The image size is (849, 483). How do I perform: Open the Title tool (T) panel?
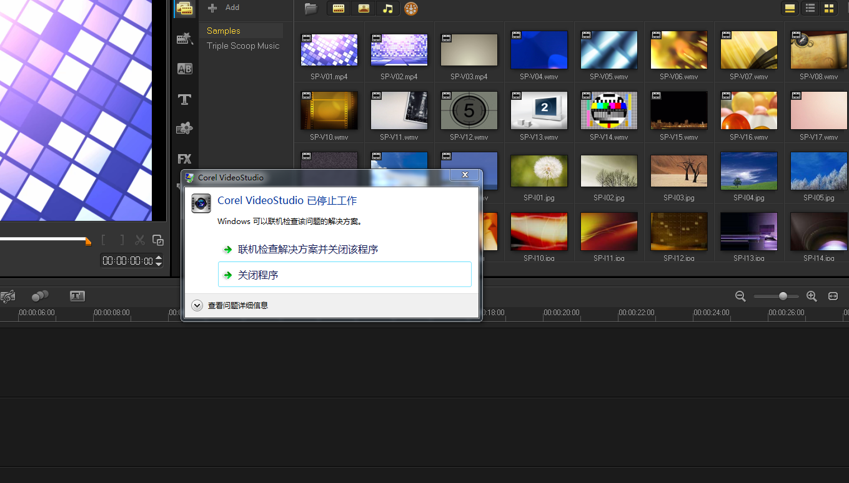184,99
